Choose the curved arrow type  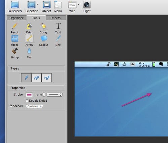coord(47,78)
